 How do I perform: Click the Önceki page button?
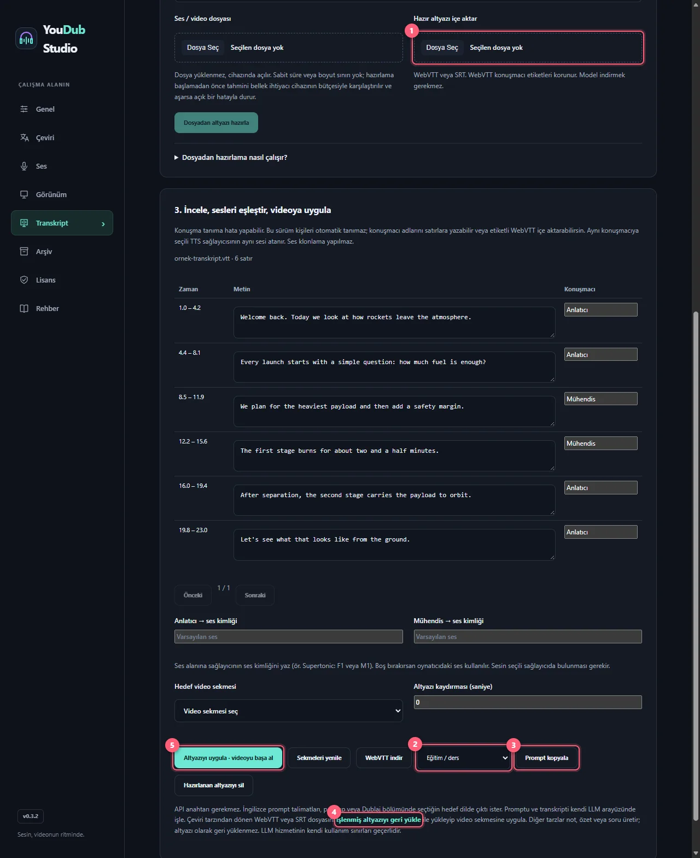coord(193,595)
